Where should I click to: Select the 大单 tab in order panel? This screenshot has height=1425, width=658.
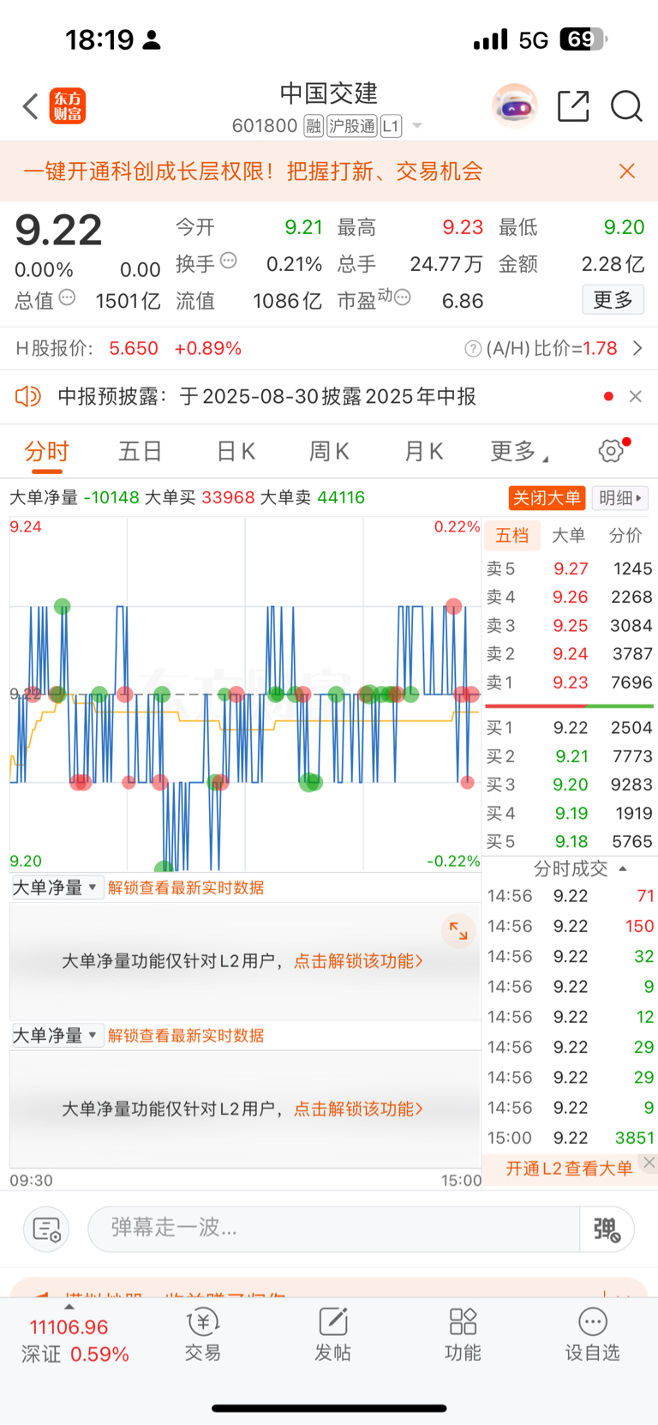[x=568, y=535]
